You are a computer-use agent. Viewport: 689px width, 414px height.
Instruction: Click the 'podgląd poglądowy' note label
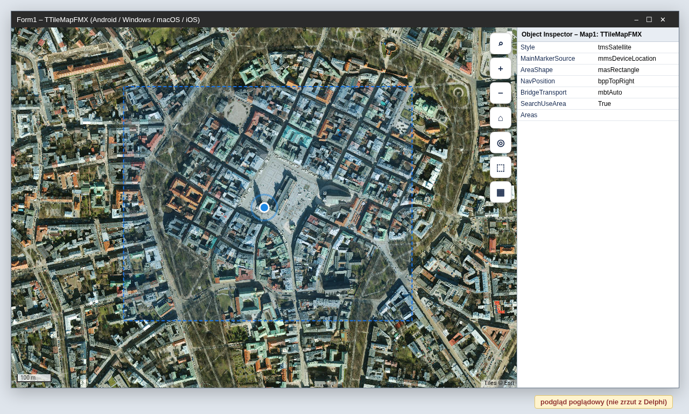pos(603,402)
